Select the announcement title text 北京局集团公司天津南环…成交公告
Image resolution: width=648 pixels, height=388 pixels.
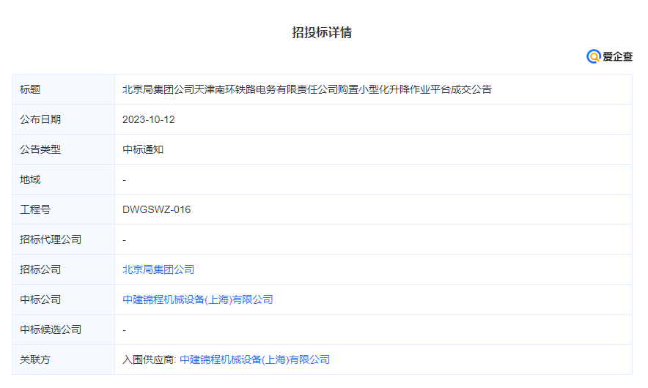click(307, 89)
